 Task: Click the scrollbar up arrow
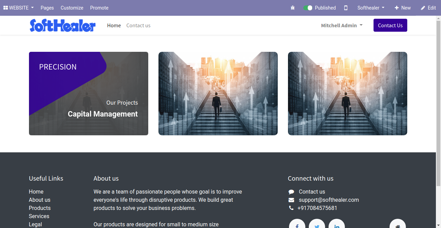(x=439, y=18)
